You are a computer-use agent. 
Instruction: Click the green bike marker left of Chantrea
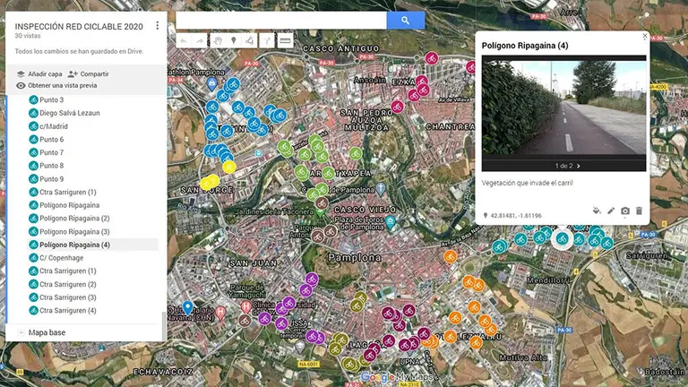356,153
